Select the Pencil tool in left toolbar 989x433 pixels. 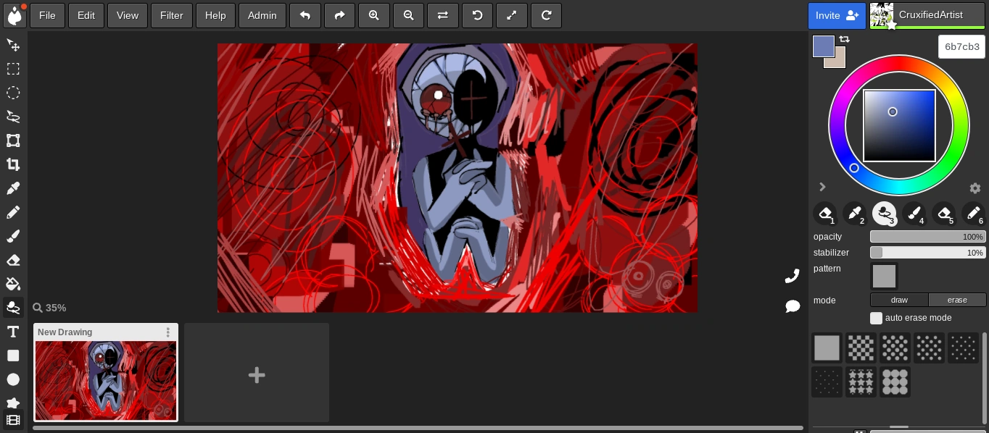pos(13,212)
